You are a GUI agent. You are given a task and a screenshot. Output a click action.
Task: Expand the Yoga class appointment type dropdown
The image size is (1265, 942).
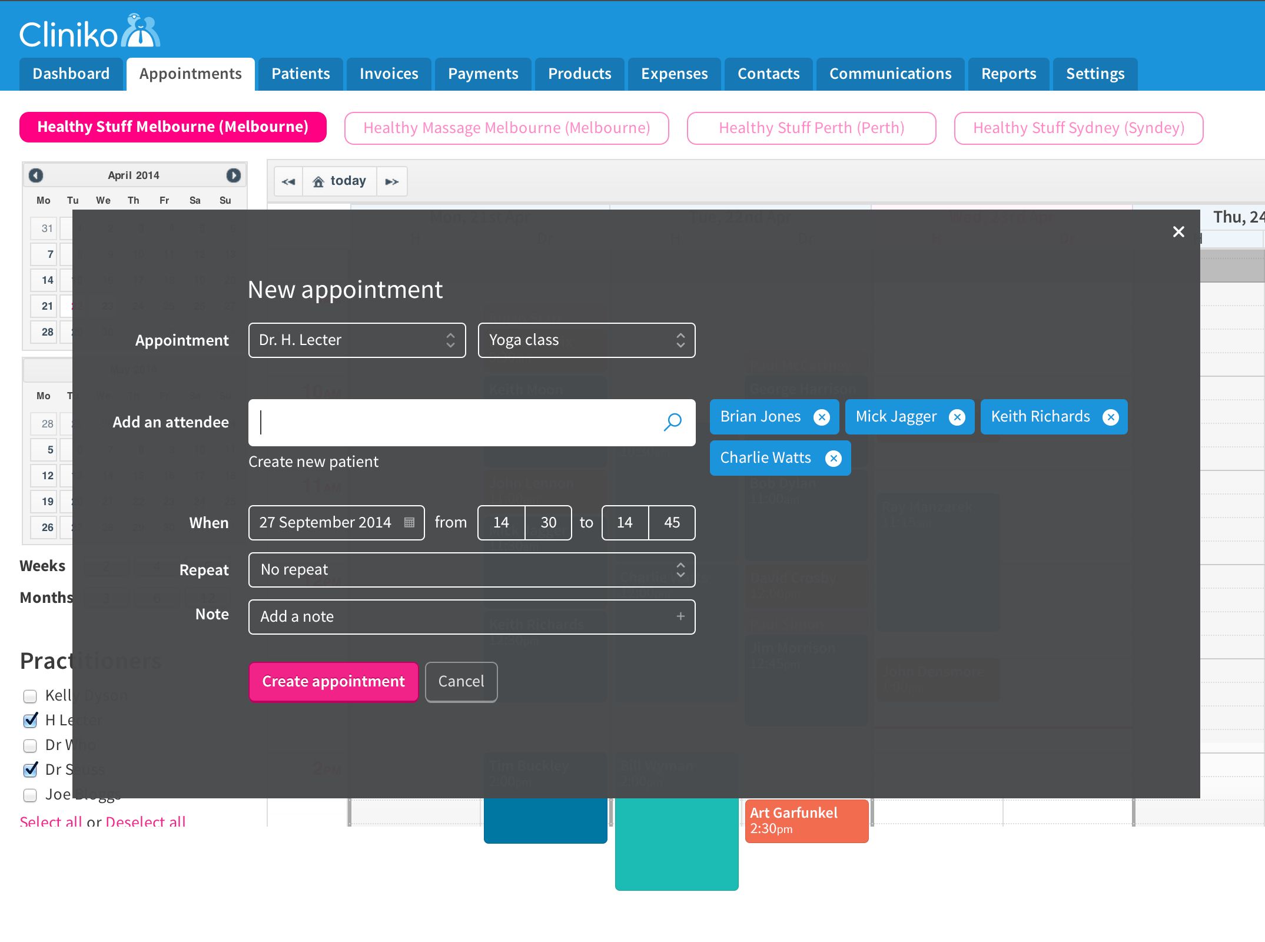pyautogui.click(x=586, y=340)
